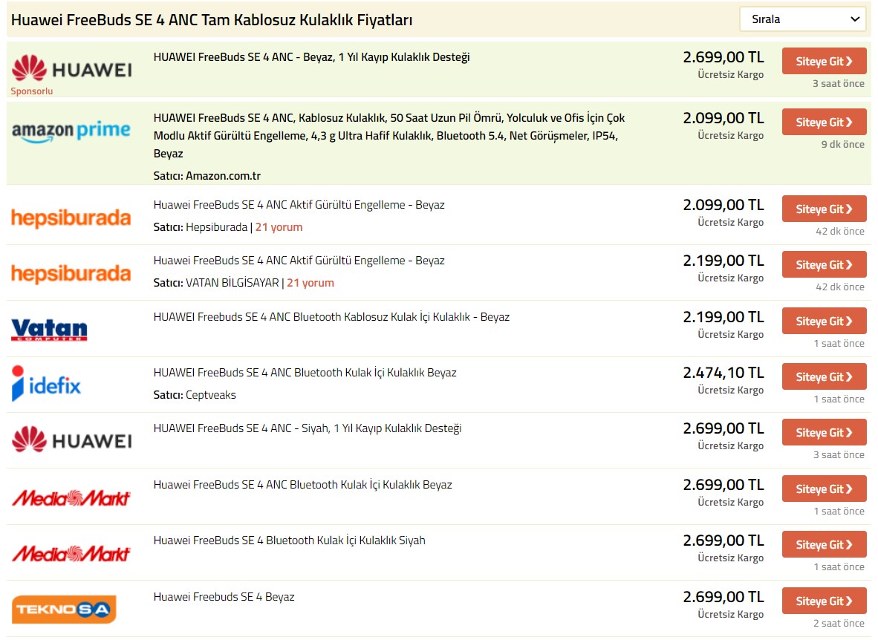Viewport: 878px width, 640px height.
Task: Open Vatan's Kablosuz Kulak İçi Kulaklık title
Action: point(331,317)
